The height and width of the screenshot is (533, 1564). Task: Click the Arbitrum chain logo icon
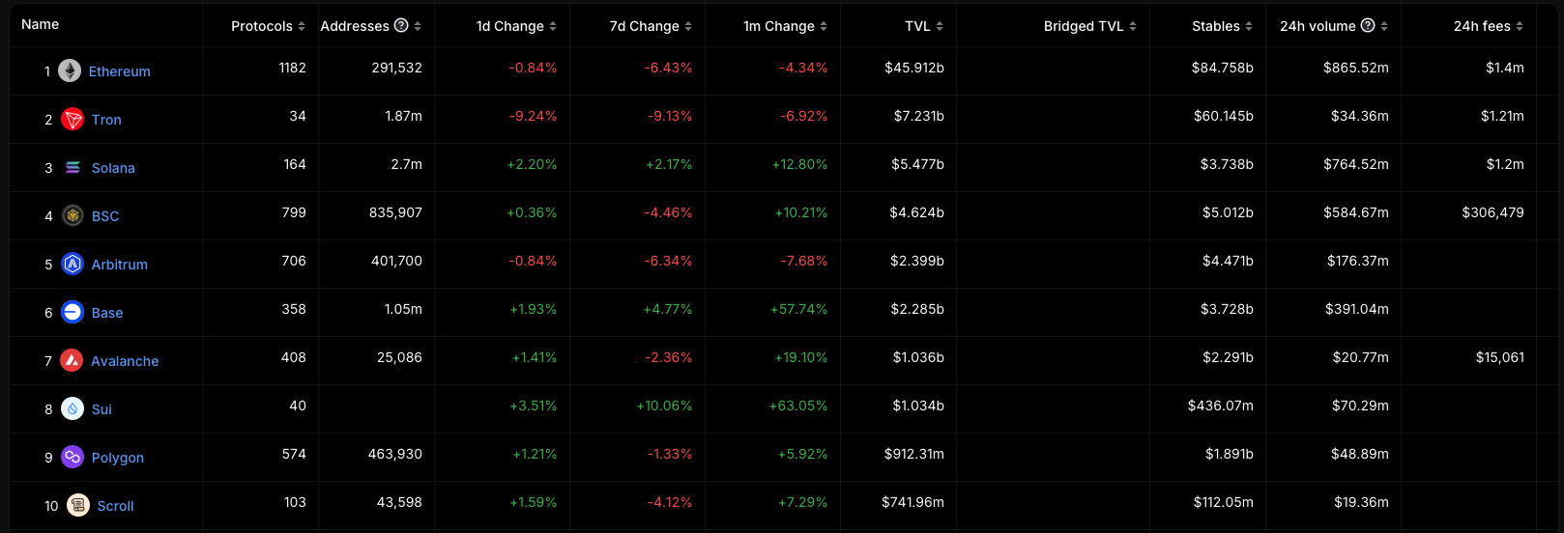tap(72, 265)
